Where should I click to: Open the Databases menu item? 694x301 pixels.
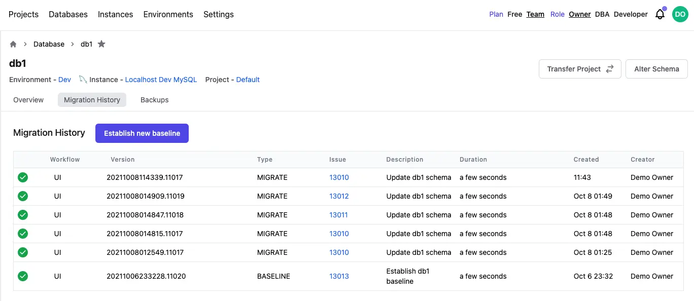click(x=68, y=14)
